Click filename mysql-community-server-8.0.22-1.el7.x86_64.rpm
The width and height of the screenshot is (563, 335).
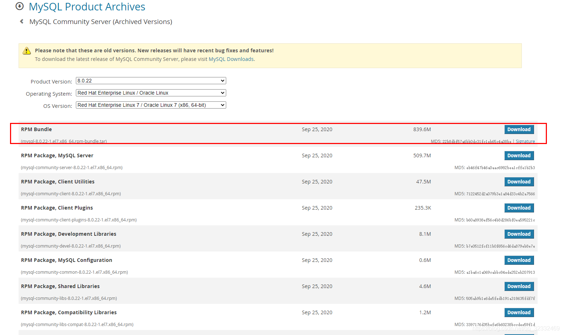tap(72, 168)
